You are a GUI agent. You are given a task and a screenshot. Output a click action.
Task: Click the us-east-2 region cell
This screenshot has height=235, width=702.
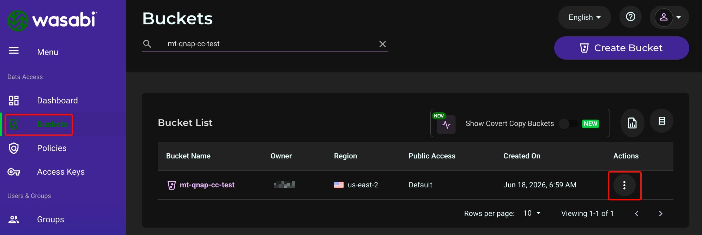[x=363, y=185]
